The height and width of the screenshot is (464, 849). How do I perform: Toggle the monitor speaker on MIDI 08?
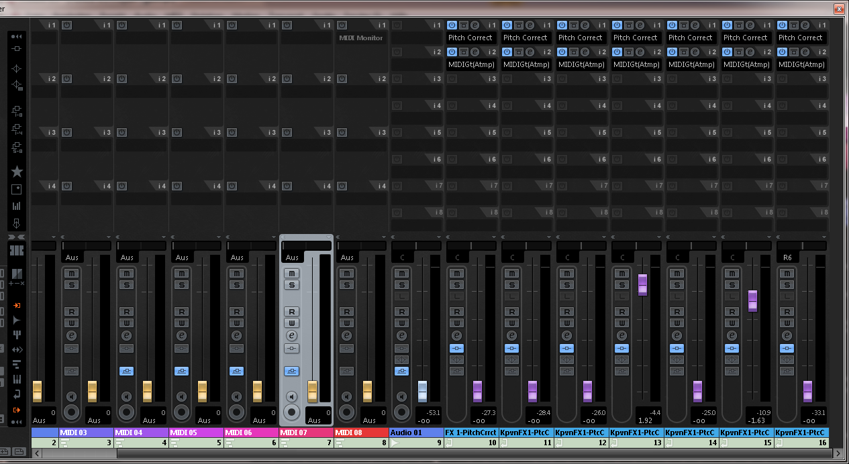click(x=347, y=396)
